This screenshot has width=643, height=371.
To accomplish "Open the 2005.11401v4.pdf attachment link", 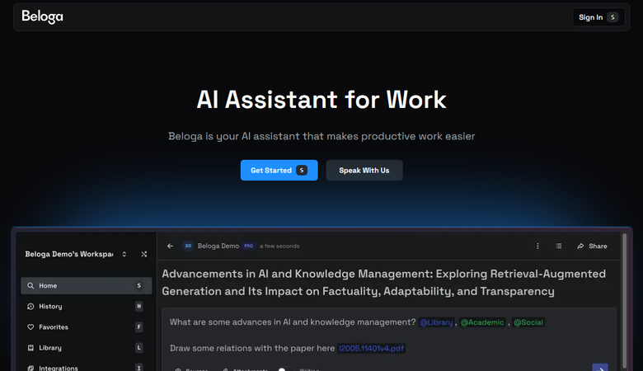I will (x=371, y=349).
